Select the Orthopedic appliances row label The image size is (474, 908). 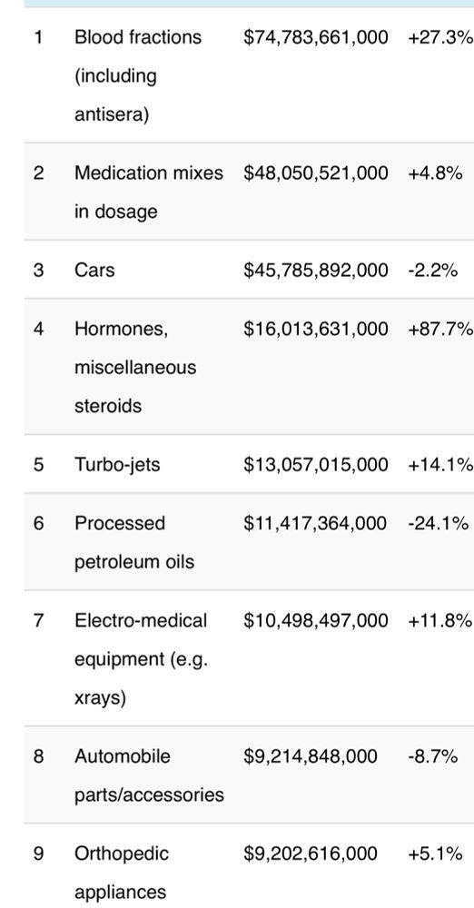click(122, 873)
